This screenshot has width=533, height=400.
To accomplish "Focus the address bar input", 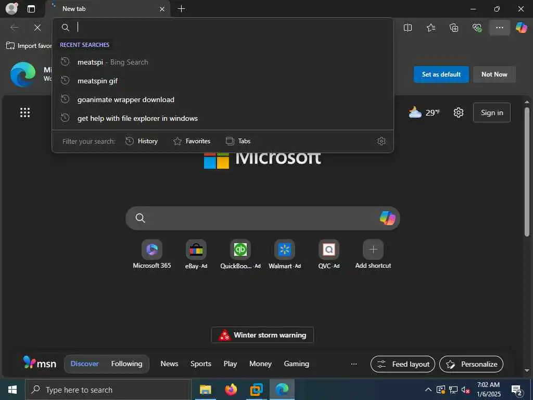I will pyautogui.click(x=223, y=27).
